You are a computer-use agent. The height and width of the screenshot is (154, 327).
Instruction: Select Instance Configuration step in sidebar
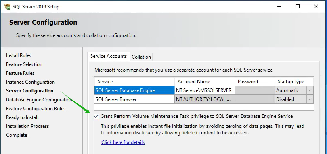click(30, 82)
